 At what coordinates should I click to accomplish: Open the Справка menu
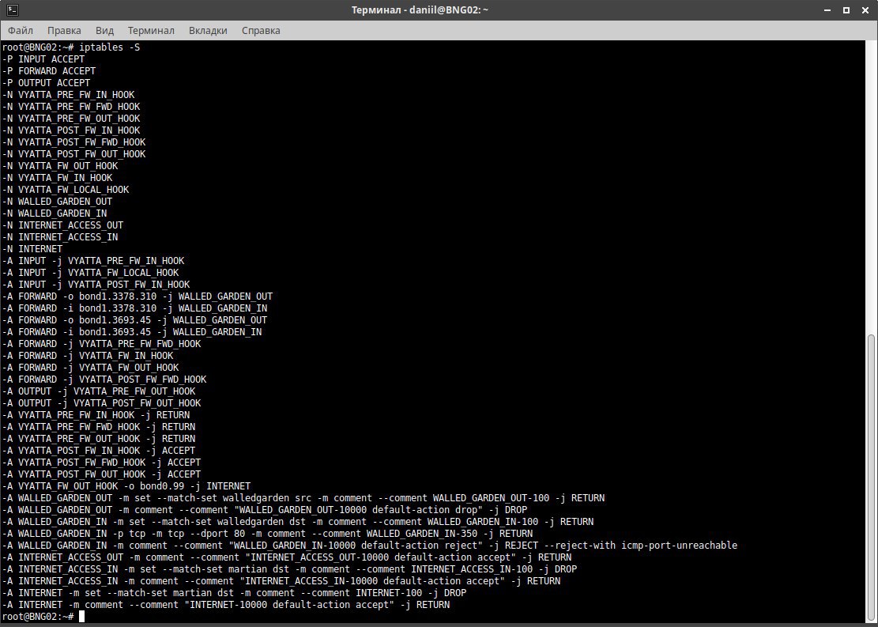point(261,31)
